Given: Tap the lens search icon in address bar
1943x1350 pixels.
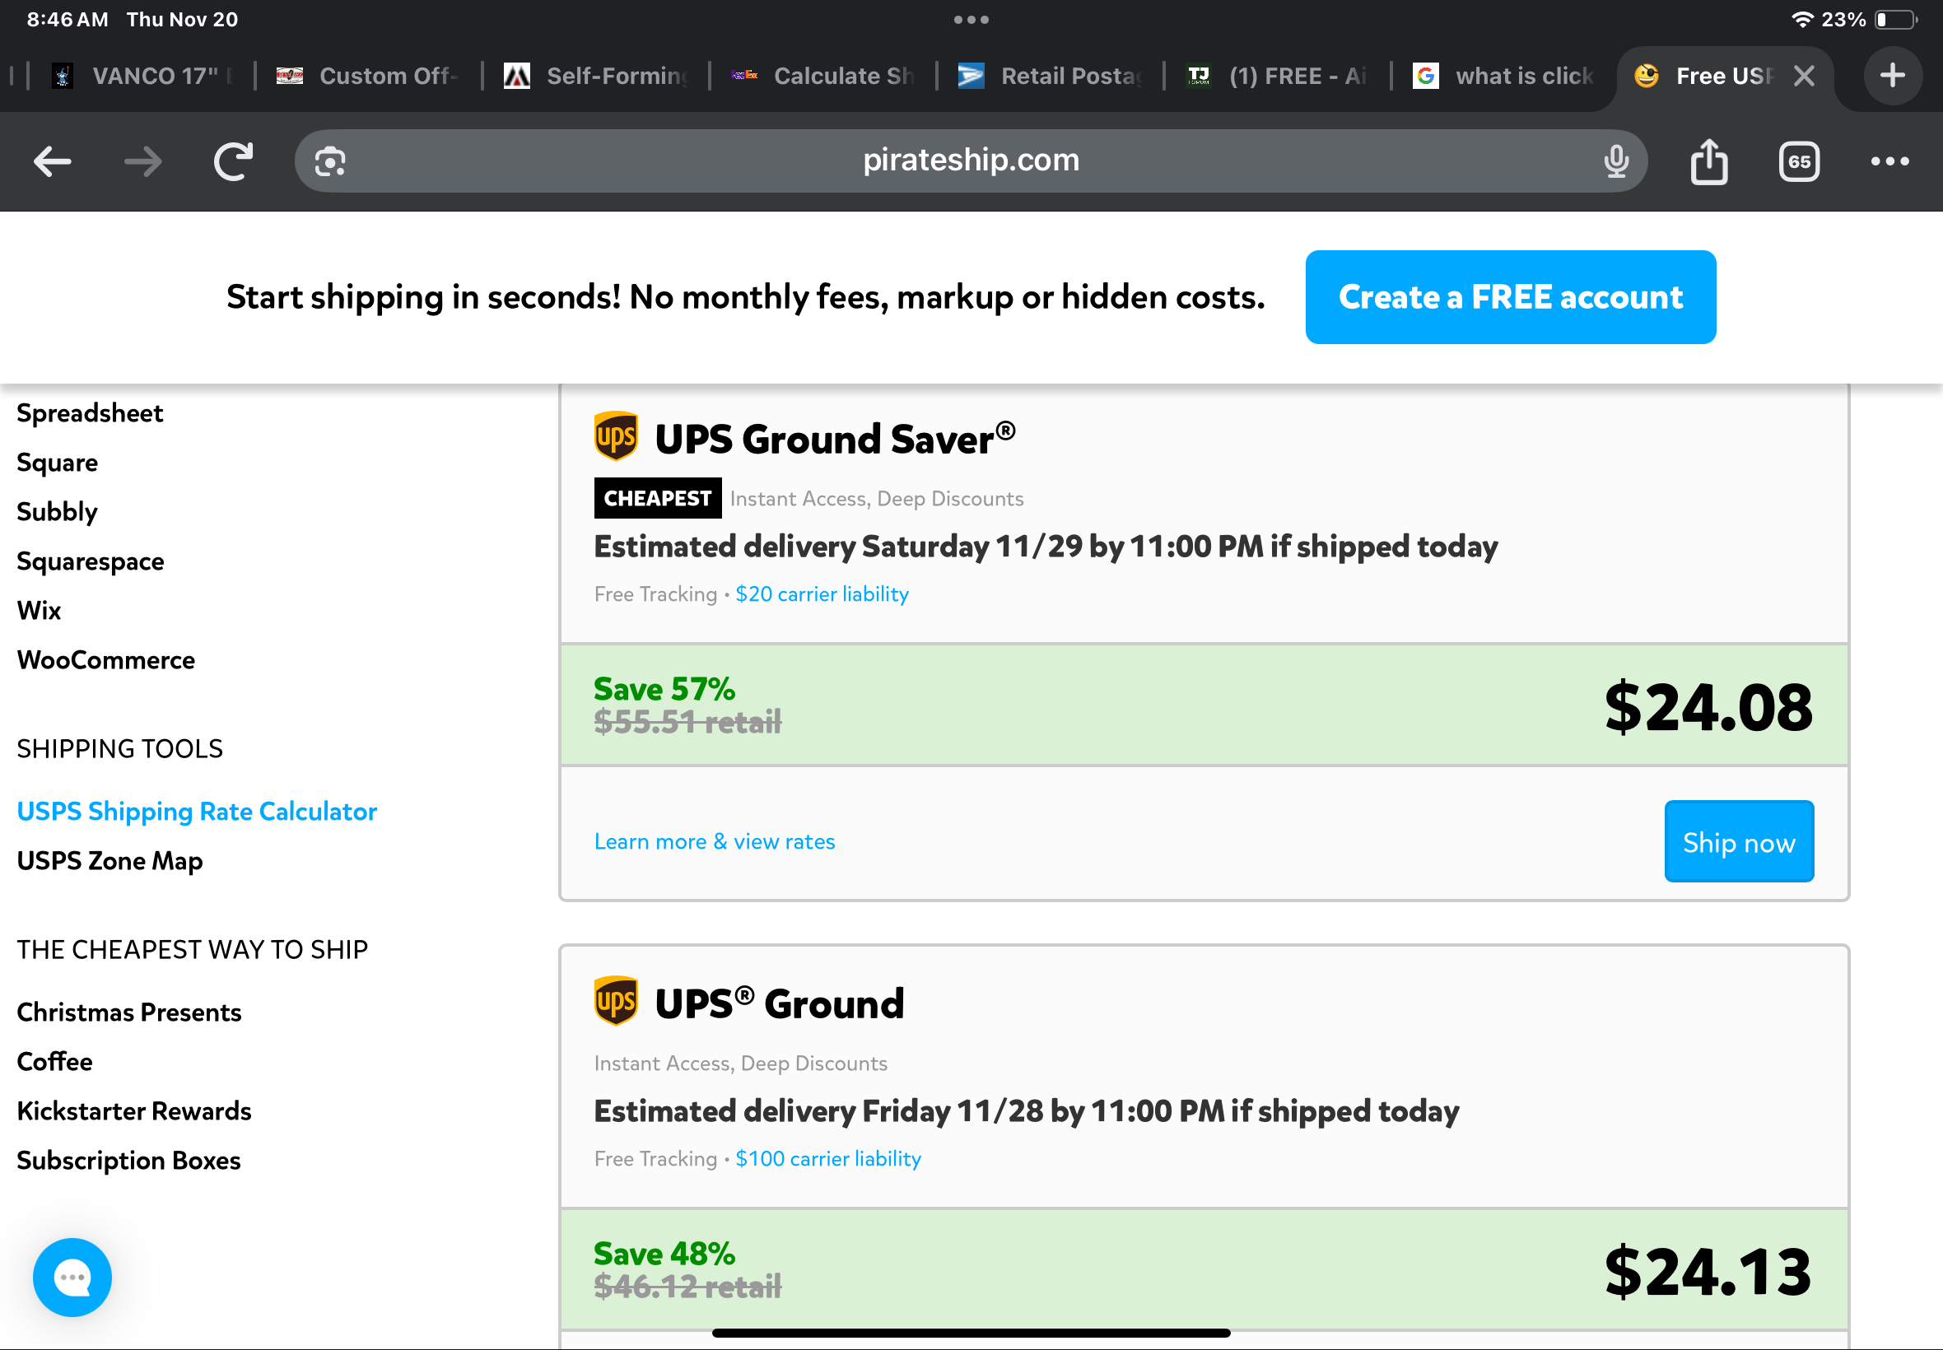Looking at the screenshot, I should [x=330, y=161].
